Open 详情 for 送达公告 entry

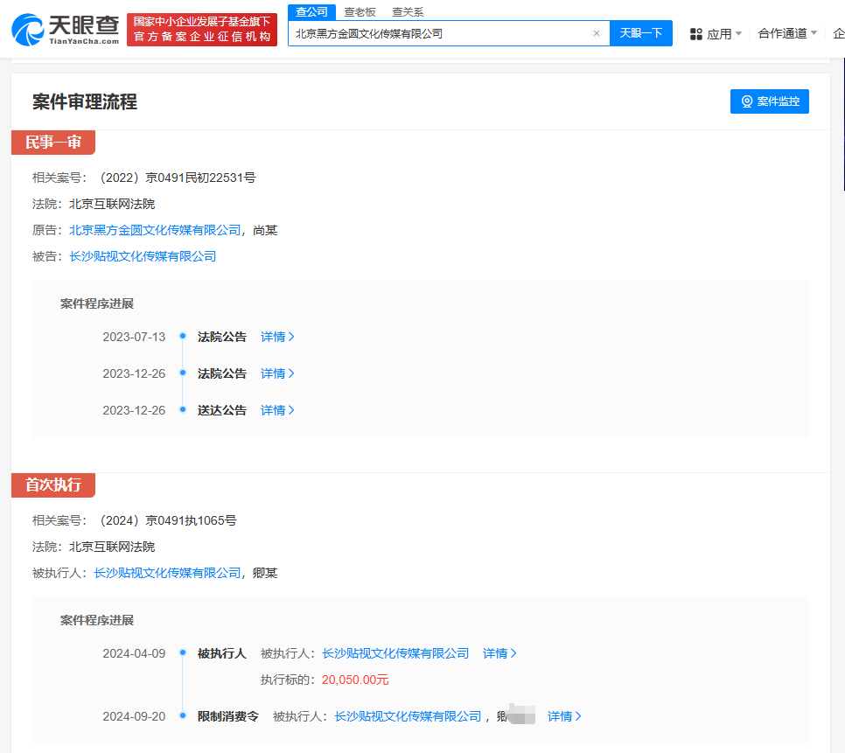pos(277,410)
